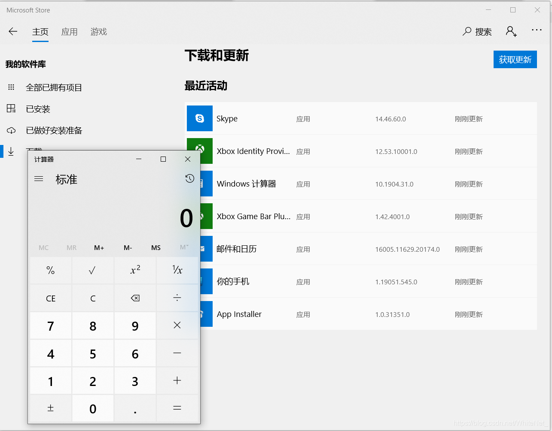Go back with the Store back arrow
This screenshot has width=552, height=431.
(13, 31)
